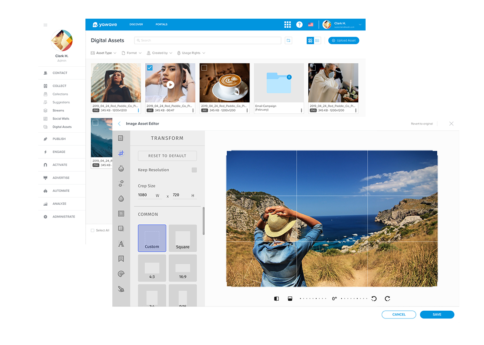The width and height of the screenshot is (484, 345).
Task: Open Collections in the sidebar
Action: 60,94
